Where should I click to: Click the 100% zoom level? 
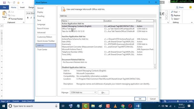(x=191, y=101)
